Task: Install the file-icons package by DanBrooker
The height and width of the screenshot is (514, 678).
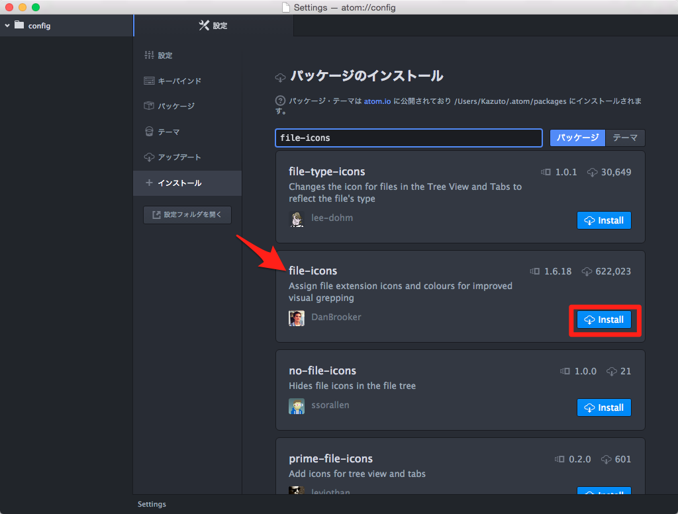Action: click(x=604, y=320)
